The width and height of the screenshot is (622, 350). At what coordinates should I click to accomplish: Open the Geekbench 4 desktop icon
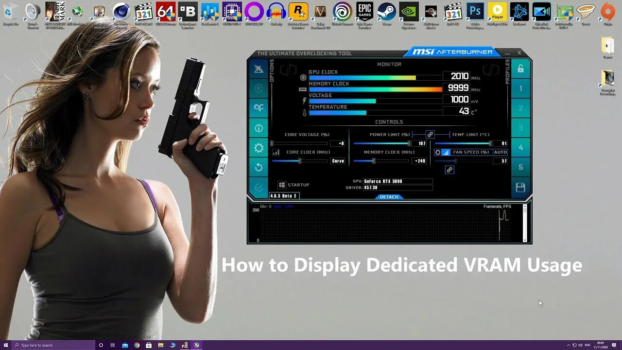tap(210, 14)
